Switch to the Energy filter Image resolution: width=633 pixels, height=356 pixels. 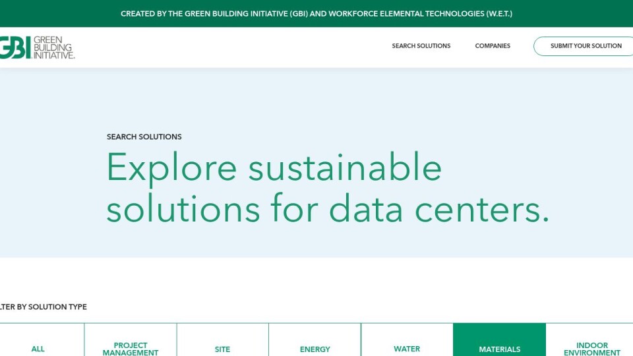coord(315,349)
